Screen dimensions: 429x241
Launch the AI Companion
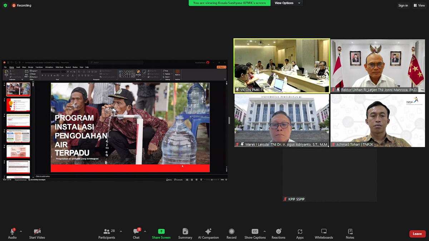tap(208, 234)
